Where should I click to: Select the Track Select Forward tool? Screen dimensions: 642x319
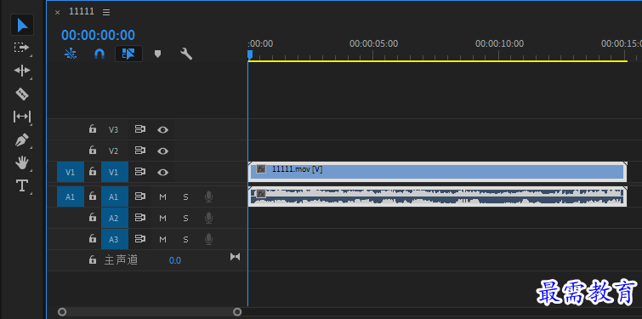22,48
